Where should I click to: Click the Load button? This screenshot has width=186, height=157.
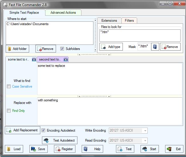click(x=14, y=149)
